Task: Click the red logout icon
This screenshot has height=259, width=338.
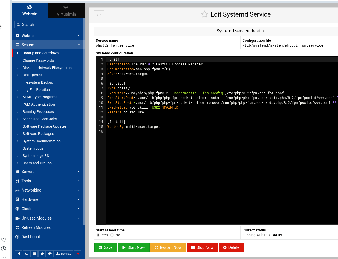Action: [77, 254]
